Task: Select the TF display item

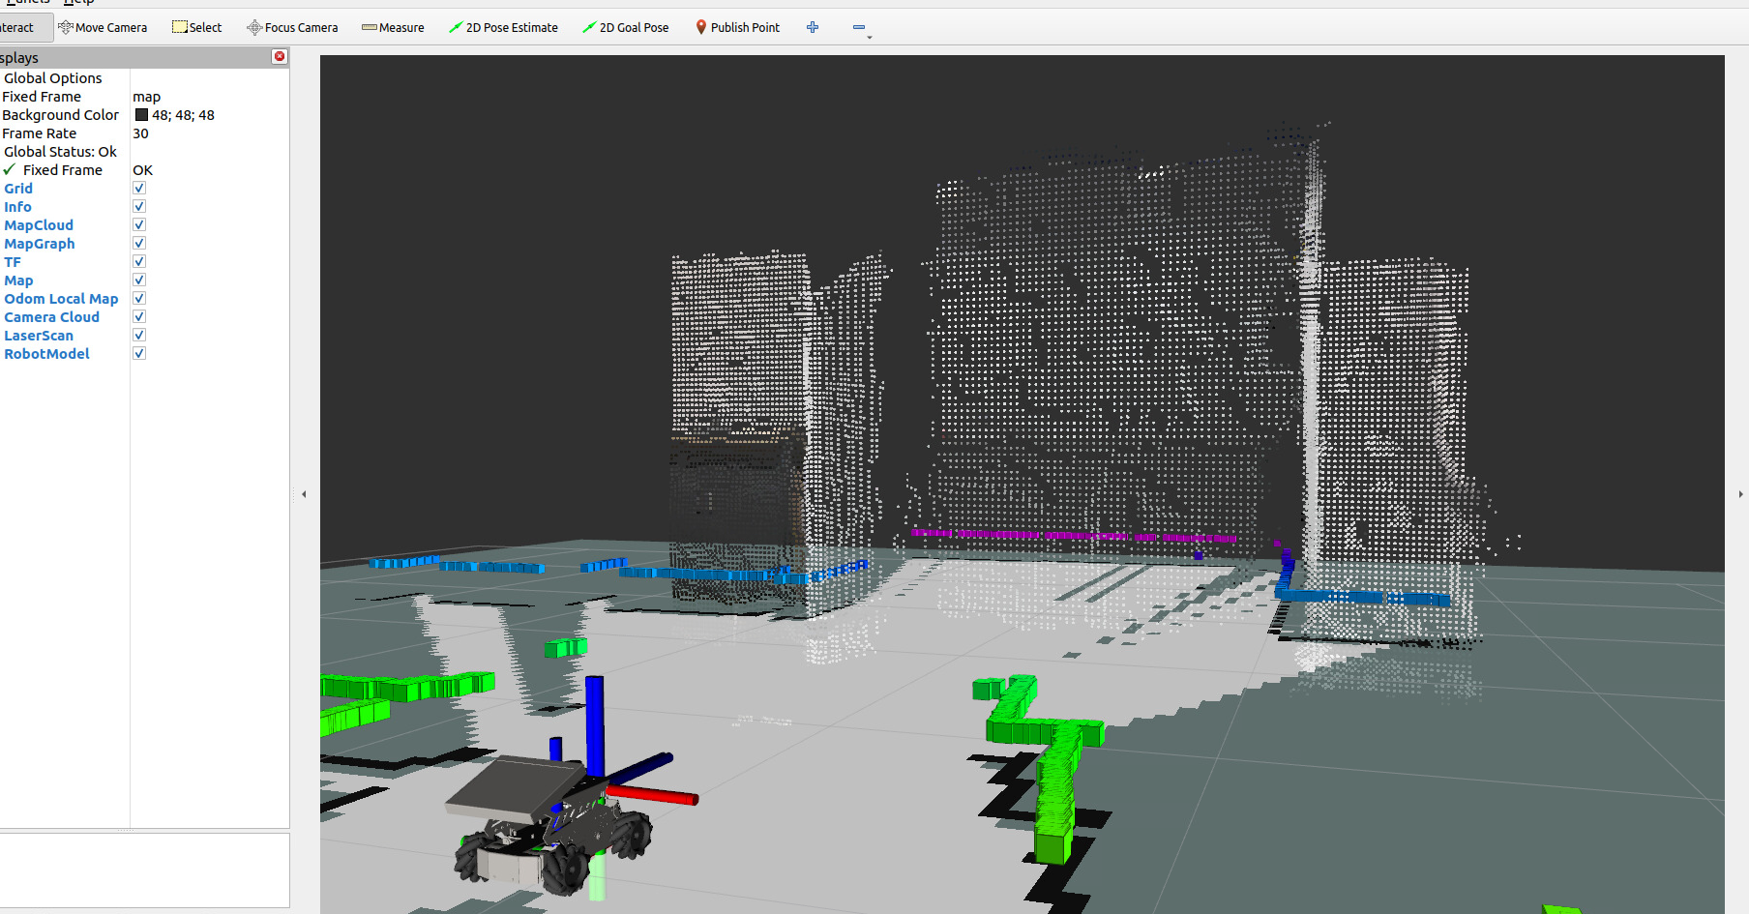Action: (13, 262)
